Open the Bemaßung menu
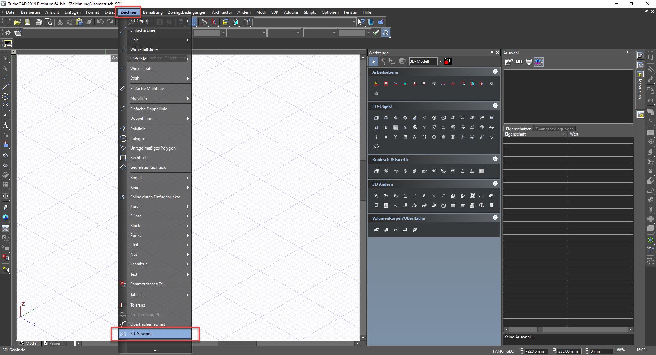The image size is (656, 355). [x=153, y=12]
